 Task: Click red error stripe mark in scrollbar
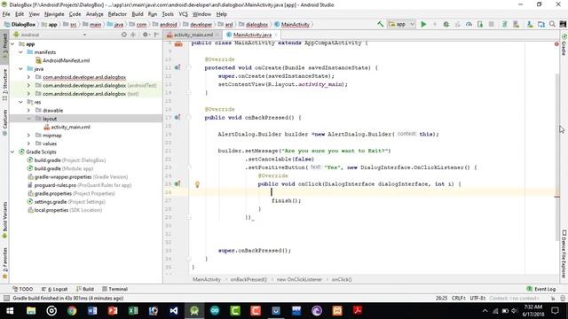click(x=556, y=197)
